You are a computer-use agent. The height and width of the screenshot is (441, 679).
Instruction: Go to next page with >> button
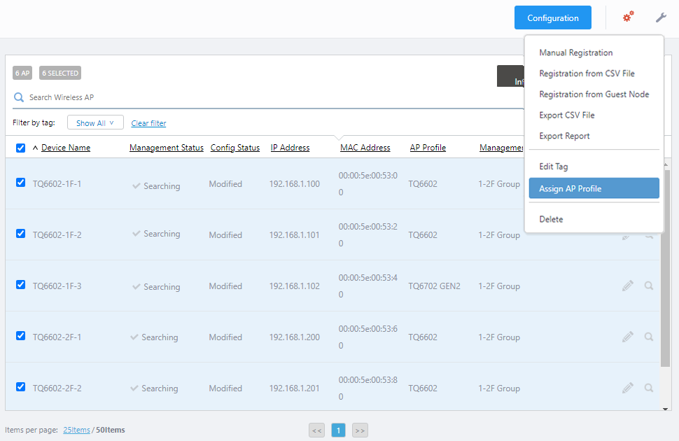click(360, 430)
